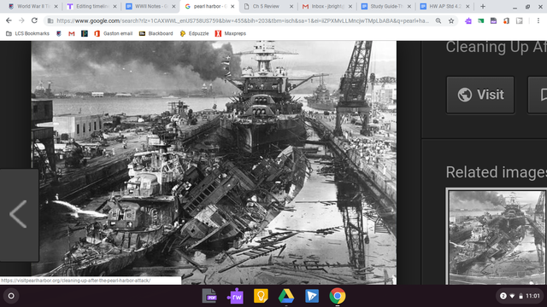Screen dimensions: 547x307
Task: Click the grey page extension icon
Action: click(x=520, y=20)
